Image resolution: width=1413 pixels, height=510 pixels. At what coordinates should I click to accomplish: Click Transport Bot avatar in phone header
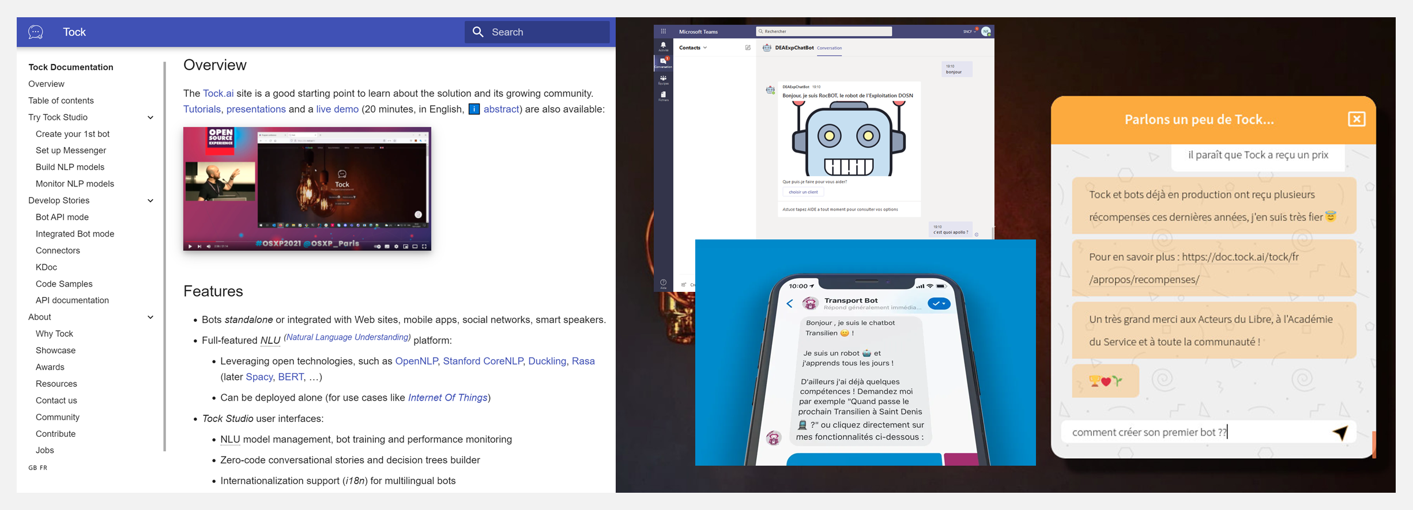811,303
